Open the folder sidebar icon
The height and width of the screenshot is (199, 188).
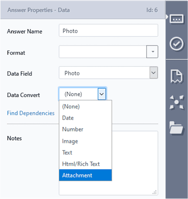tap(176, 127)
